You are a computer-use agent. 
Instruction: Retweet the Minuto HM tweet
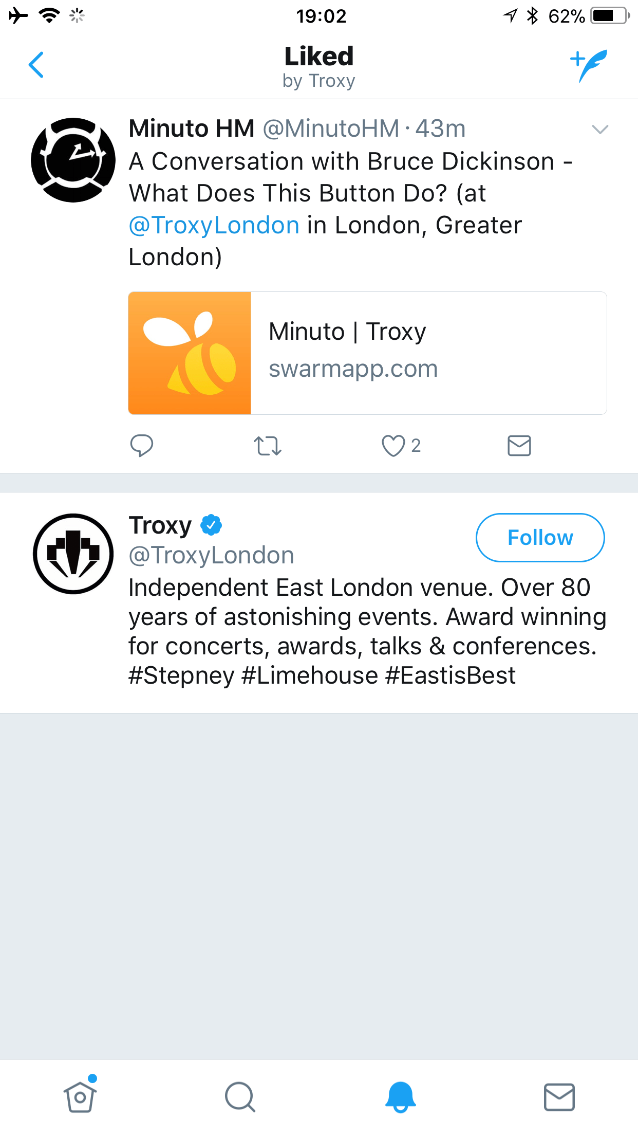click(268, 446)
